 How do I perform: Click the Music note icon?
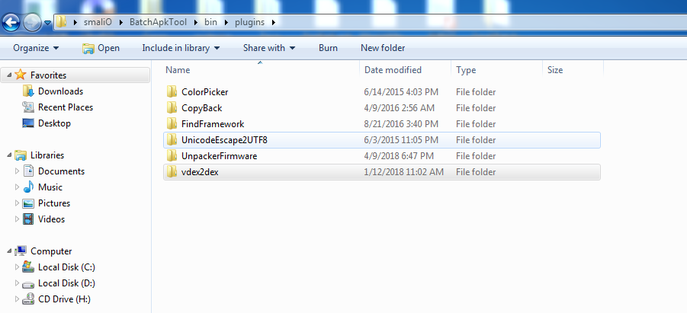tap(28, 187)
